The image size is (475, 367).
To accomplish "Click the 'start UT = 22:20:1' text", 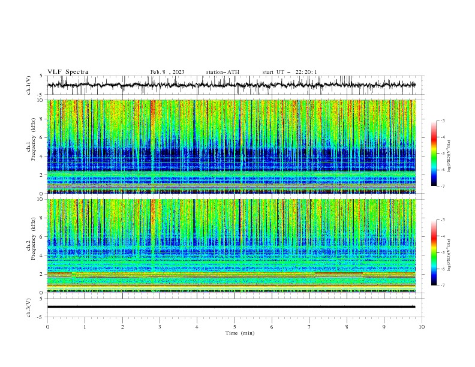I will click(x=290, y=72).
